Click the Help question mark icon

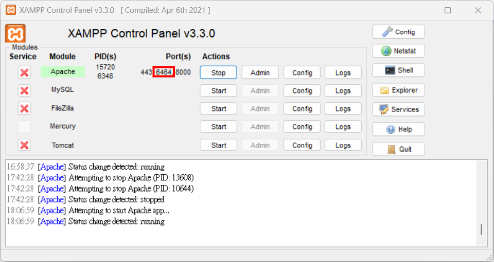398,129
